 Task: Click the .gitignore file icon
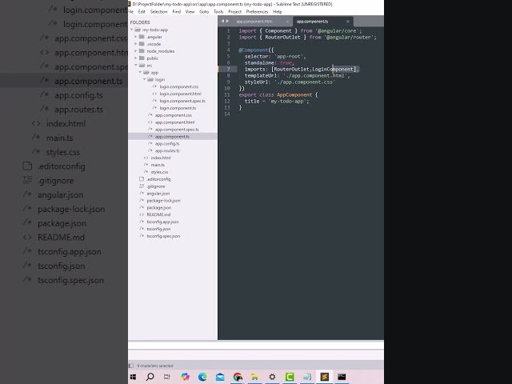click(x=142, y=186)
